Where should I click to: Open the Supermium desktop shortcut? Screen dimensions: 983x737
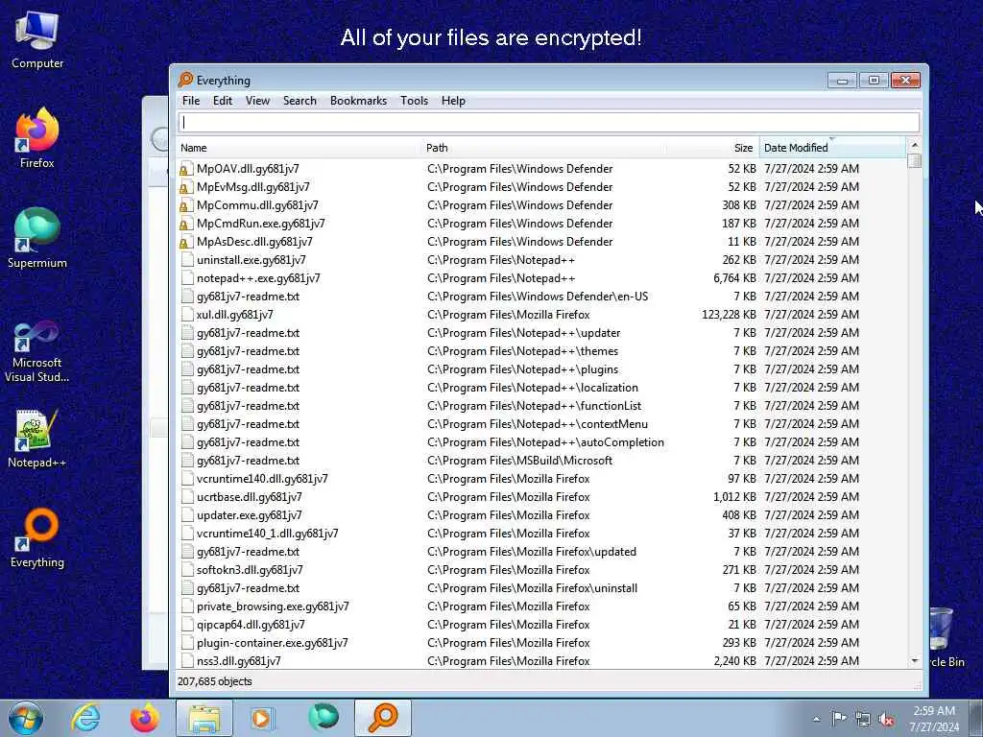37,238
